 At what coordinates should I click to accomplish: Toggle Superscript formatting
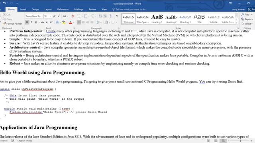coord(51,22)
